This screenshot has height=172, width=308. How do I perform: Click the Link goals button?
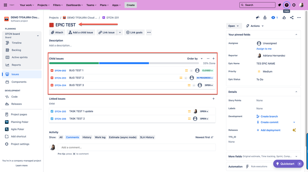[134, 32]
